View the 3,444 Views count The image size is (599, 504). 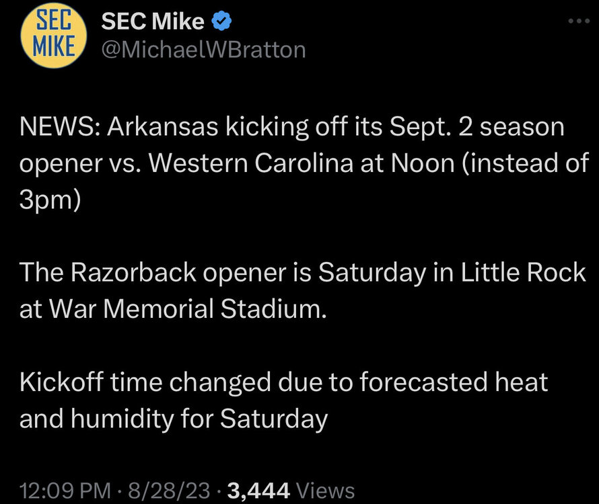tap(291, 490)
